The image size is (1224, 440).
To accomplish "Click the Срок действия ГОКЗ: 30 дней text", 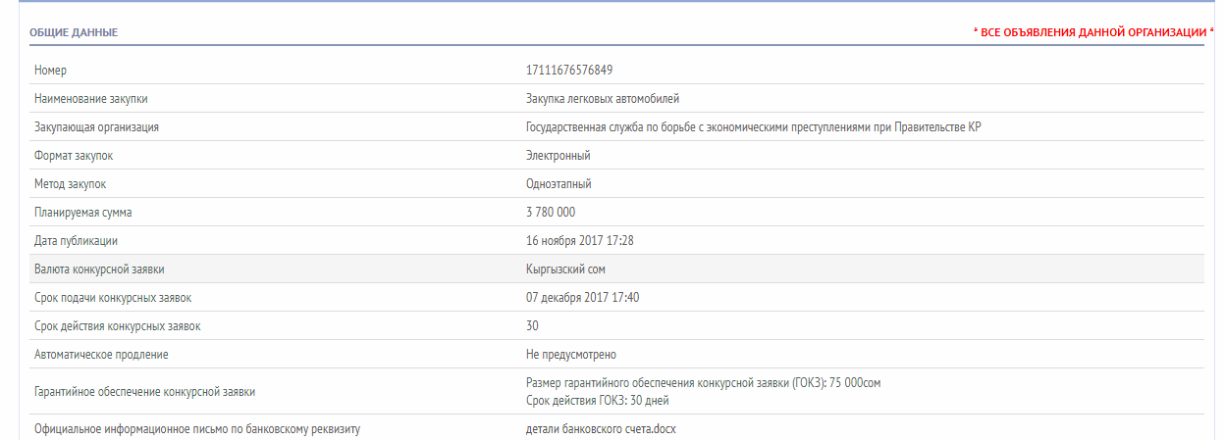I will pos(598,401).
